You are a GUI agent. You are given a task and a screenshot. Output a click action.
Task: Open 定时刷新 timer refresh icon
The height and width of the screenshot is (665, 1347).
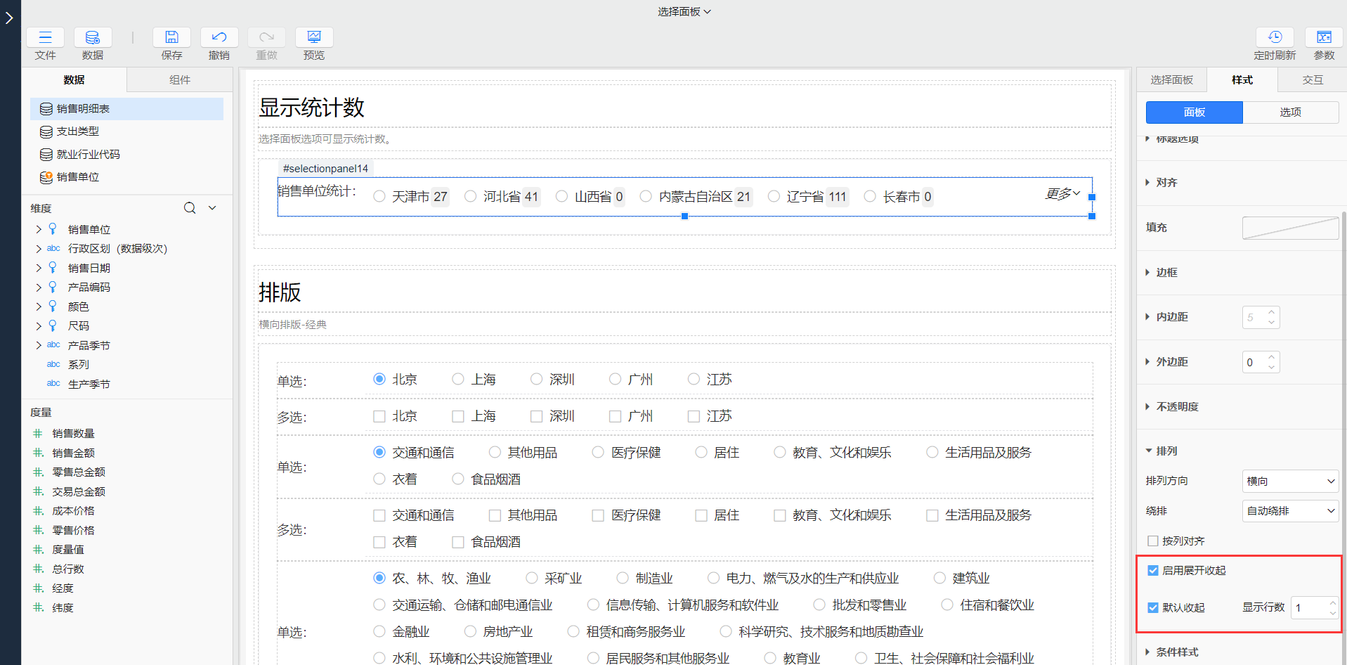click(1275, 37)
